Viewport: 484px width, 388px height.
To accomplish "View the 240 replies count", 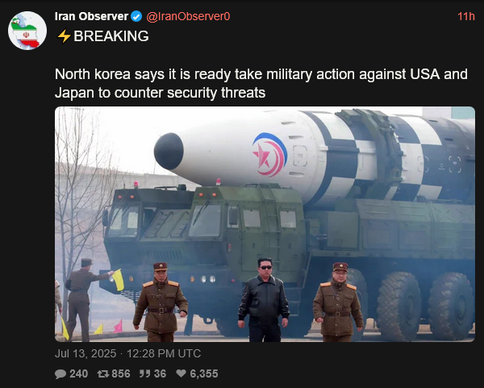I will [79, 373].
